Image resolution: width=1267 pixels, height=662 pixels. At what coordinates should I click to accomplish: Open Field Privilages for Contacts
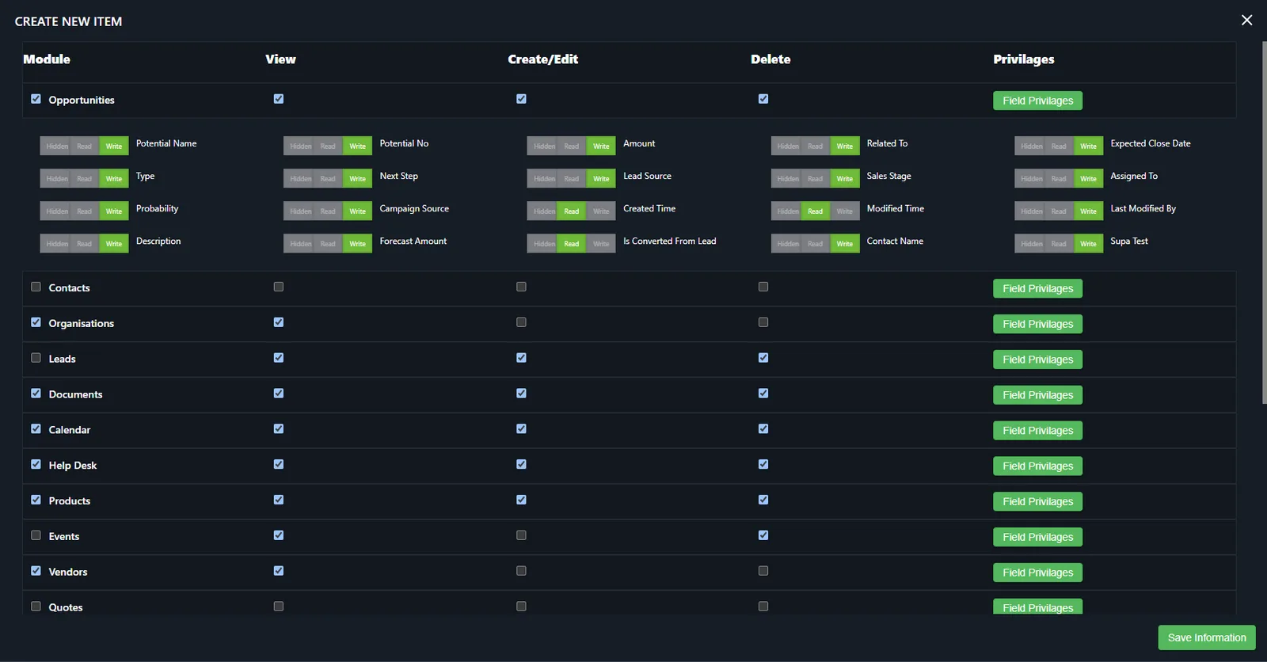tap(1037, 288)
